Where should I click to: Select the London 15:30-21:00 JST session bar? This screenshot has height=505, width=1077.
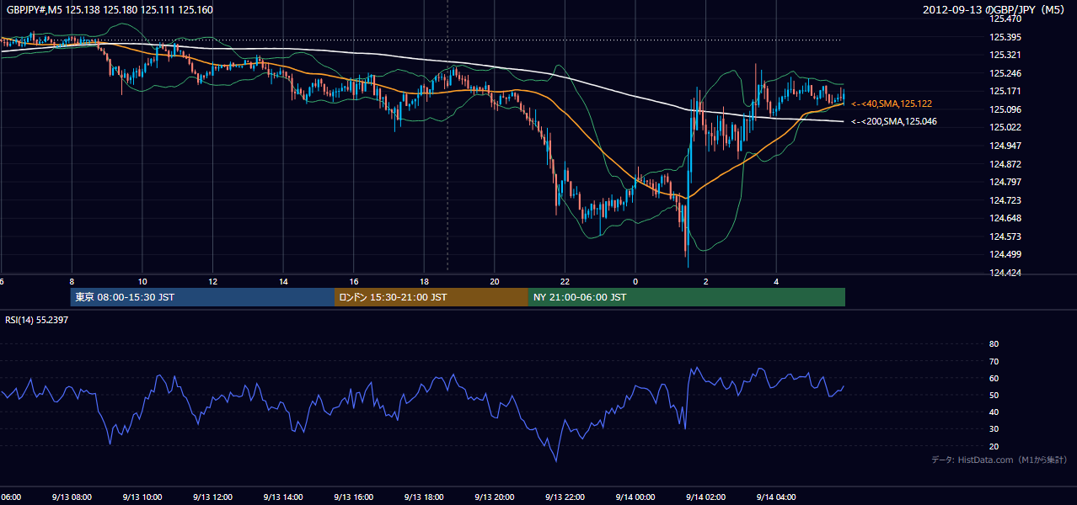[x=431, y=297]
